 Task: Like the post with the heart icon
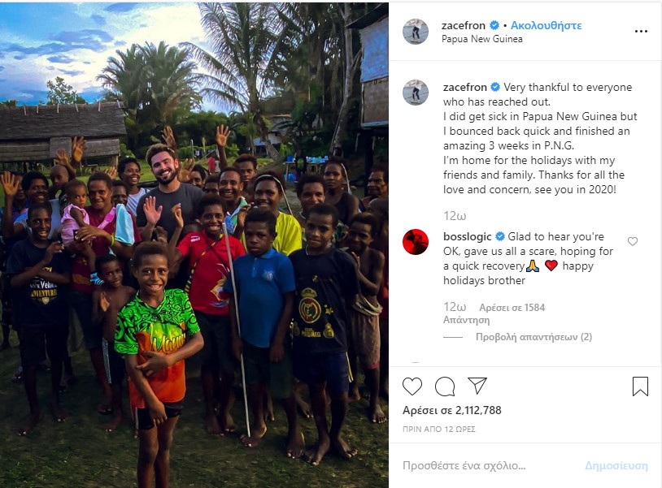tap(412, 386)
